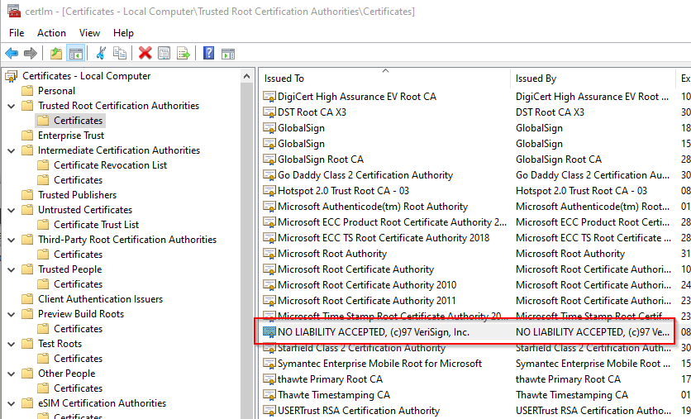Click the certlm app icon in title bar
The height and width of the screenshot is (419, 691).
[14, 11]
